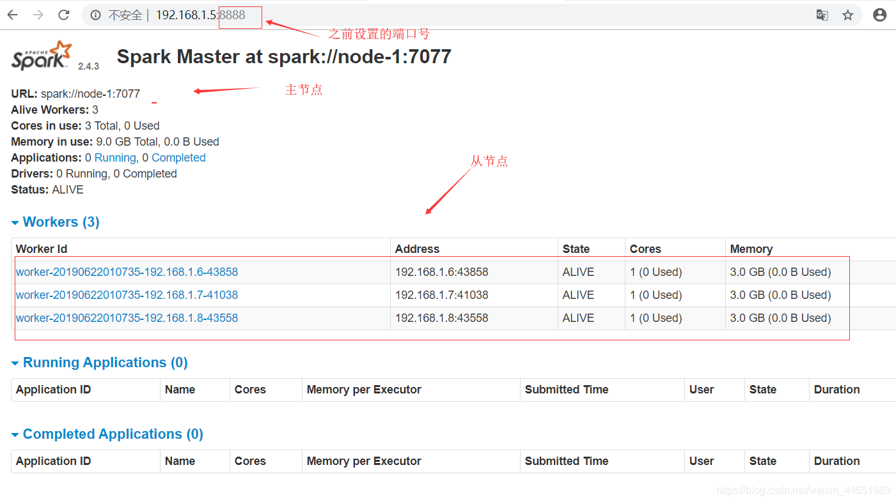Collapse the Completed Applications (0) section

point(107,434)
